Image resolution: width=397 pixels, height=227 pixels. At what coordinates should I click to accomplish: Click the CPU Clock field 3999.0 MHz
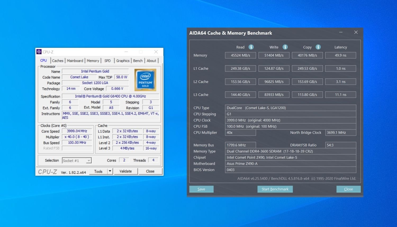291,120
